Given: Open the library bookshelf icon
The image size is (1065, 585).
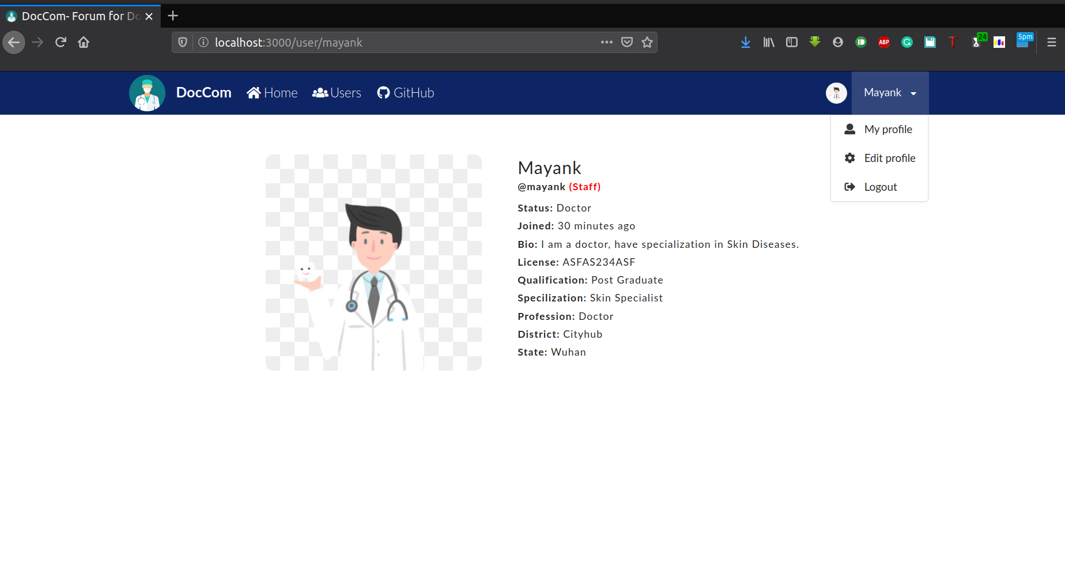Looking at the screenshot, I should (x=769, y=42).
